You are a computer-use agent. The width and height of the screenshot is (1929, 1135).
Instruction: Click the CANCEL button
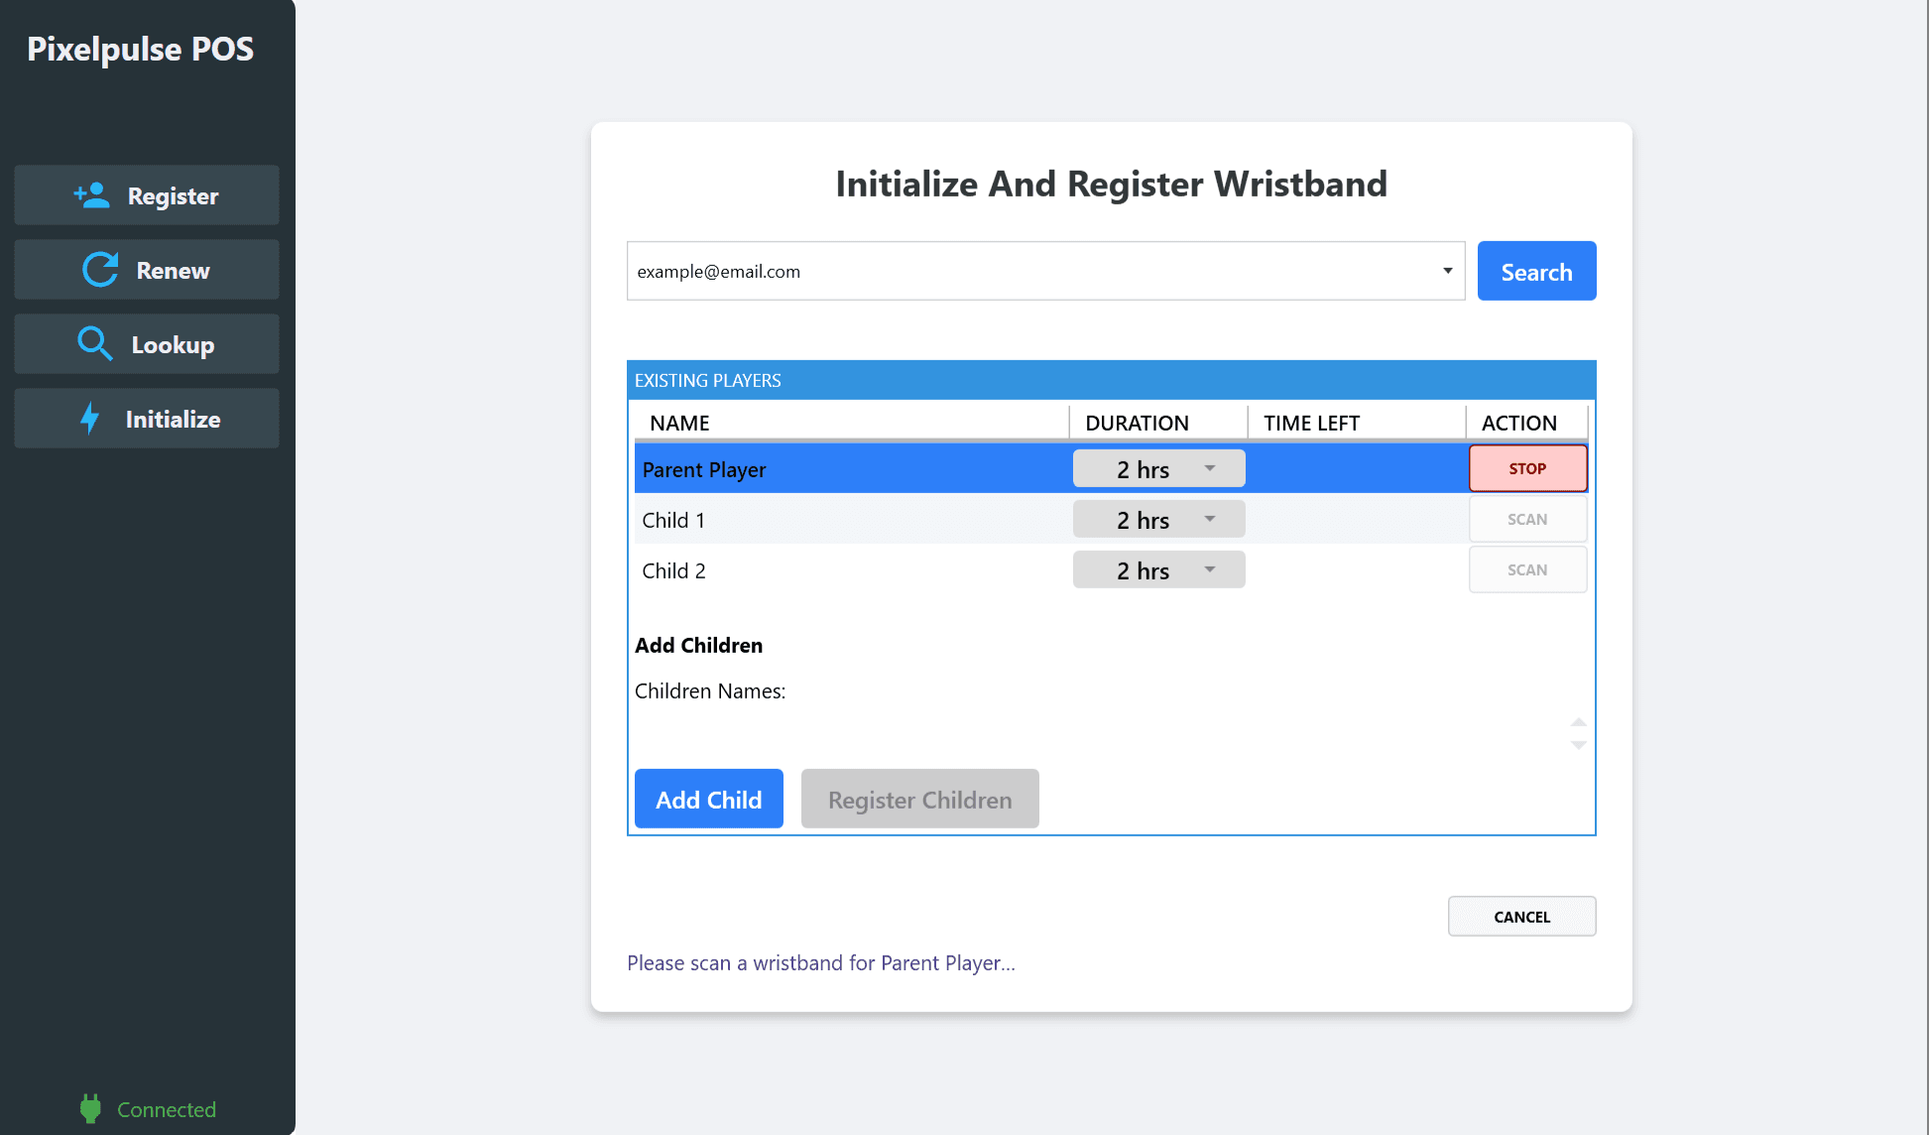[1521, 916]
